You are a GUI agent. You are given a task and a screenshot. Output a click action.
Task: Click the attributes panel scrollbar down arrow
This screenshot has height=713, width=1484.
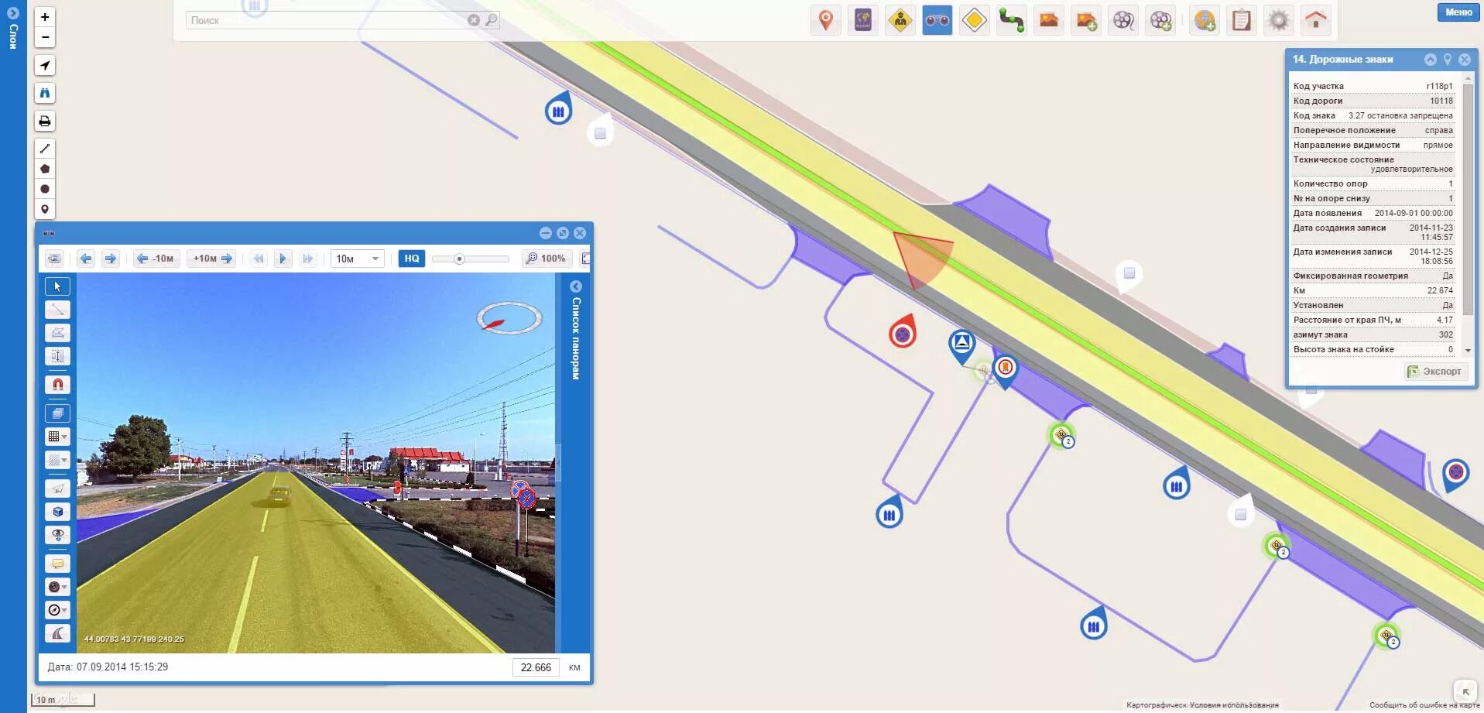point(1468,351)
